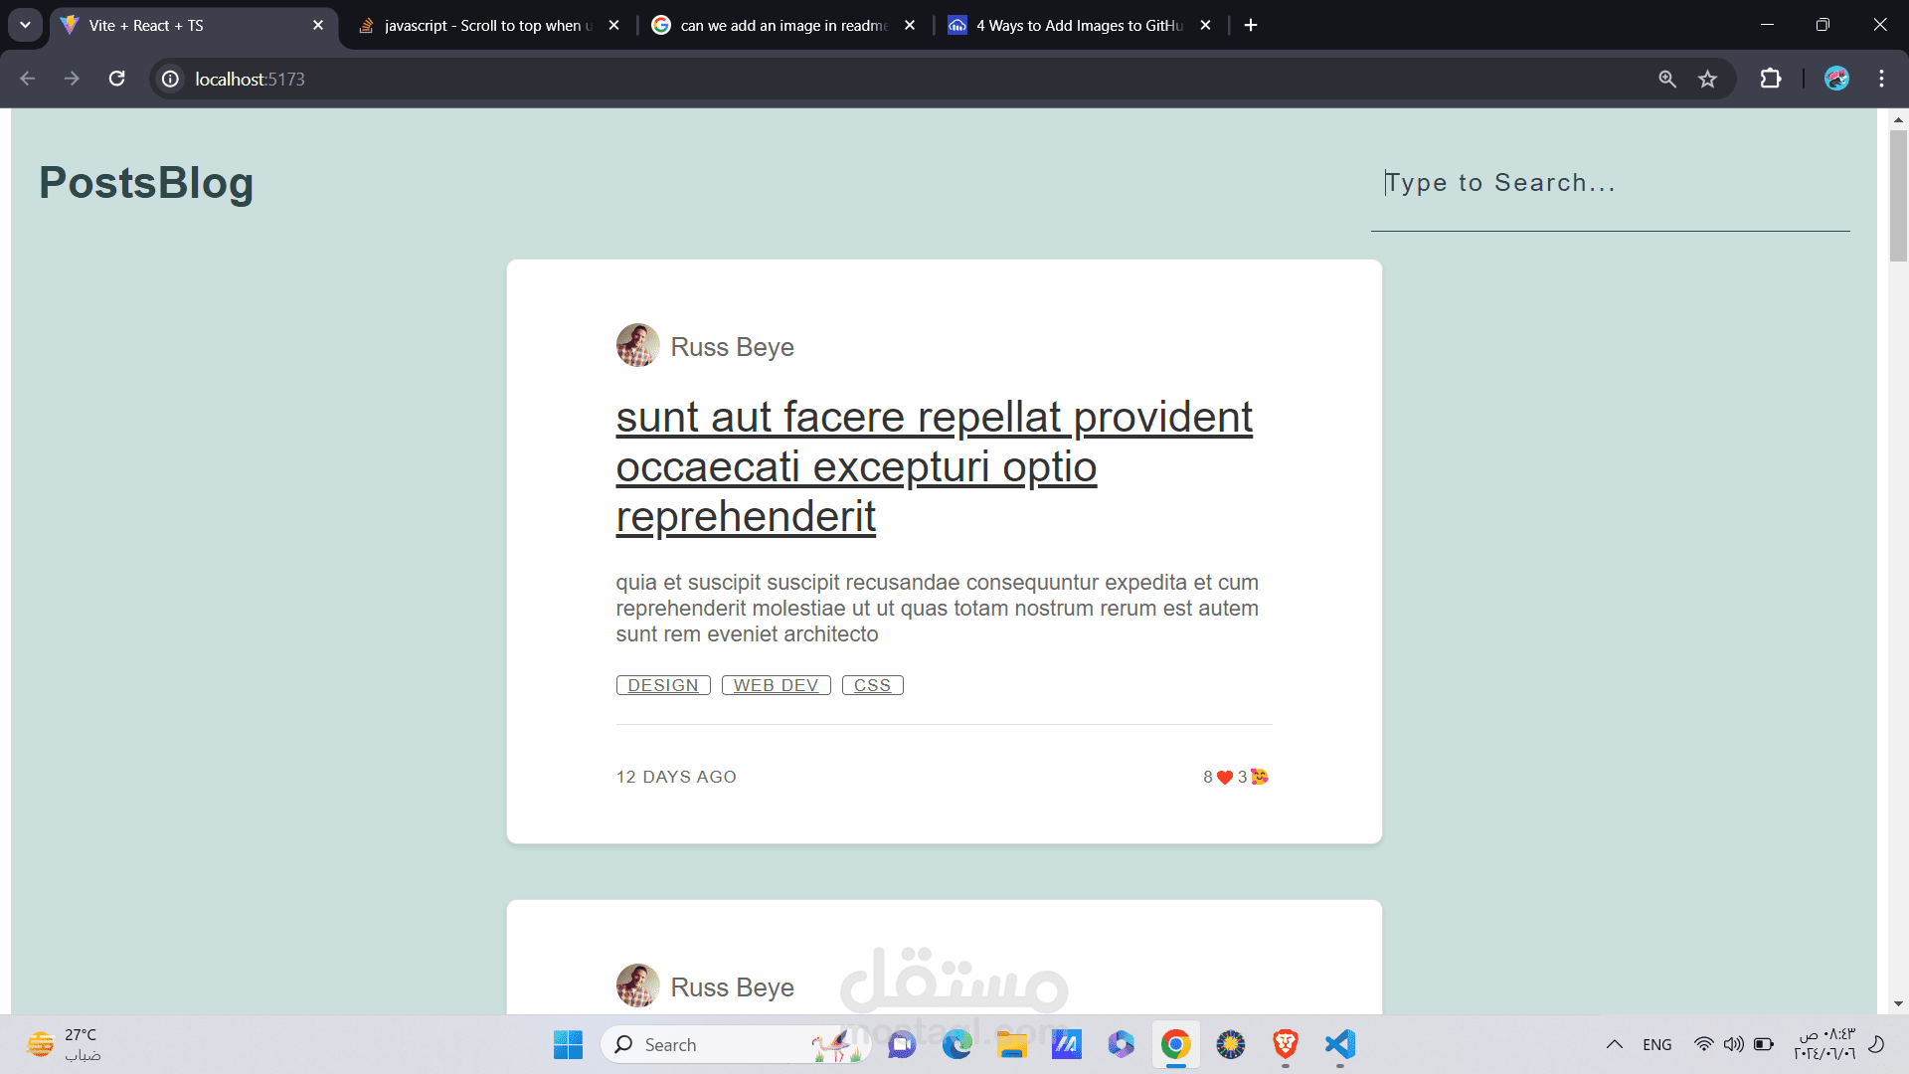Screen dimensions: 1909x1074
Task: Open the Chrome three-dot menu
Action: [x=1881, y=79]
